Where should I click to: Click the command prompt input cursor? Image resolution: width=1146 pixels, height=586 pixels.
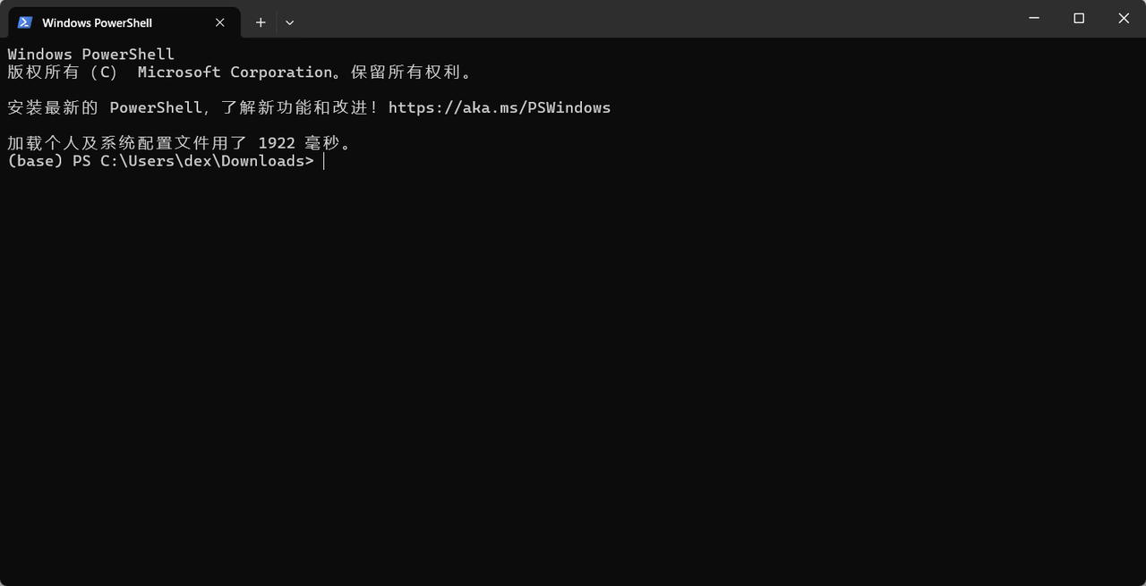[324, 161]
